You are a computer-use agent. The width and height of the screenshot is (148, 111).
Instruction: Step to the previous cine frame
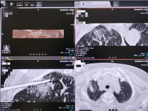[3, 58]
